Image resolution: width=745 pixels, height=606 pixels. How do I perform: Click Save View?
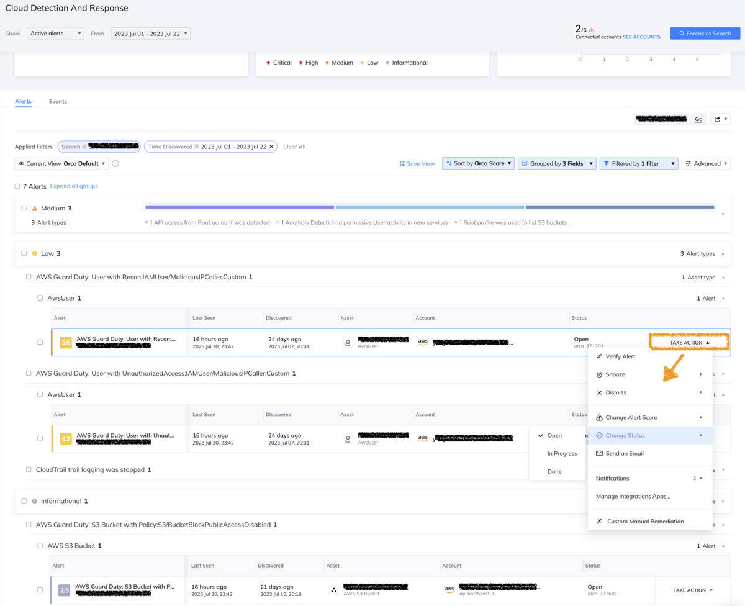coord(417,164)
